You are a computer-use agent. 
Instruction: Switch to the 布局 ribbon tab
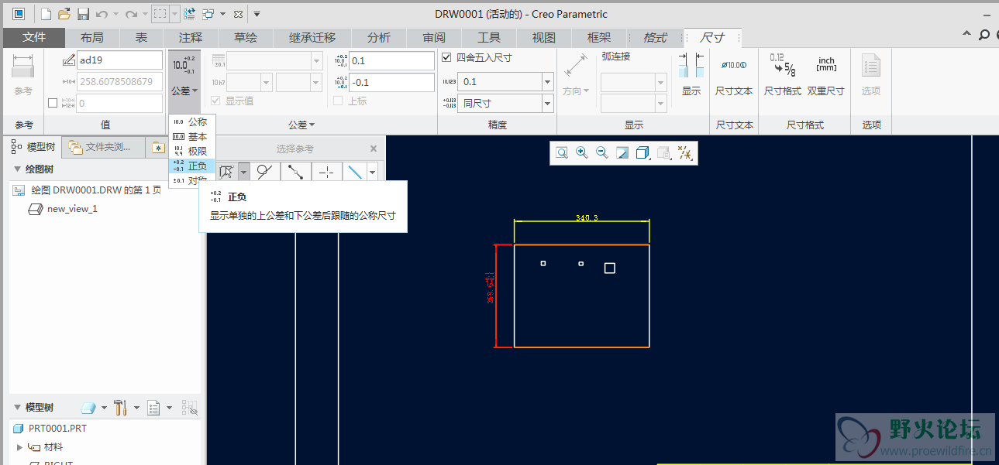click(x=92, y=37)
